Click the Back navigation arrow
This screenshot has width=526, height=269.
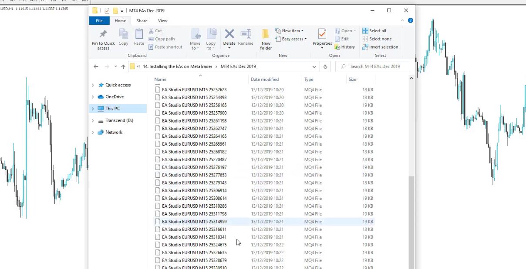coord(96,66)
